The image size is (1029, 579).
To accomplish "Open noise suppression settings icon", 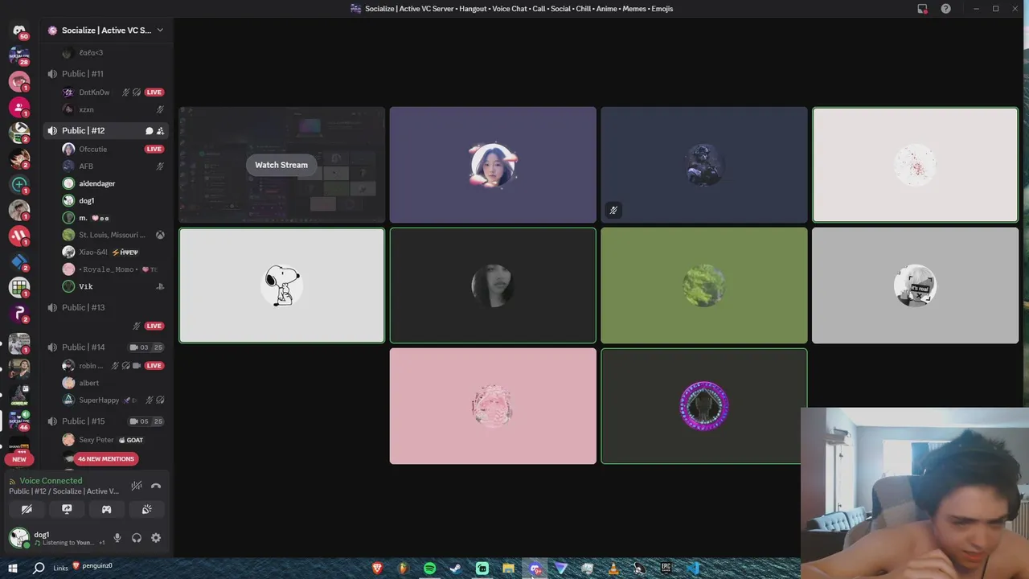I will [x=137, y=486].
